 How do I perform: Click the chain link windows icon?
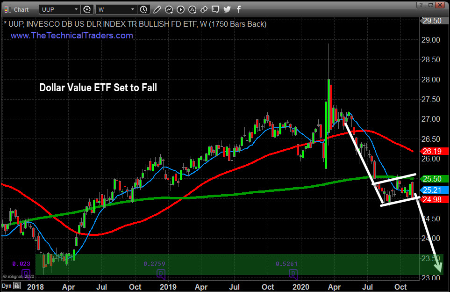(204, 9)
